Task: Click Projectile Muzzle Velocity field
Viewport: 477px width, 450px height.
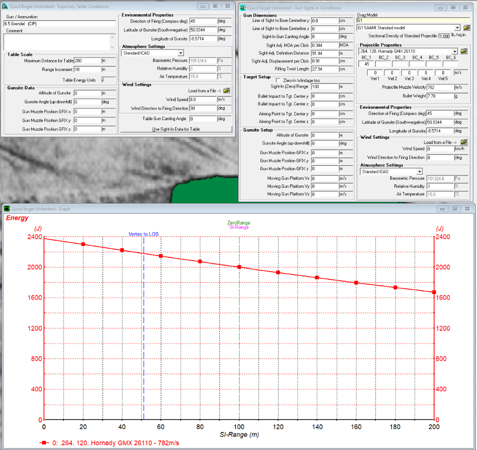Action: (x=440, y=87)
